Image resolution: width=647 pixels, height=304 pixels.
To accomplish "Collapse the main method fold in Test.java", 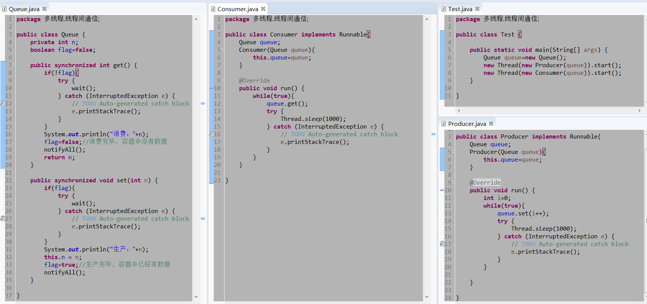I will (453, 50).
